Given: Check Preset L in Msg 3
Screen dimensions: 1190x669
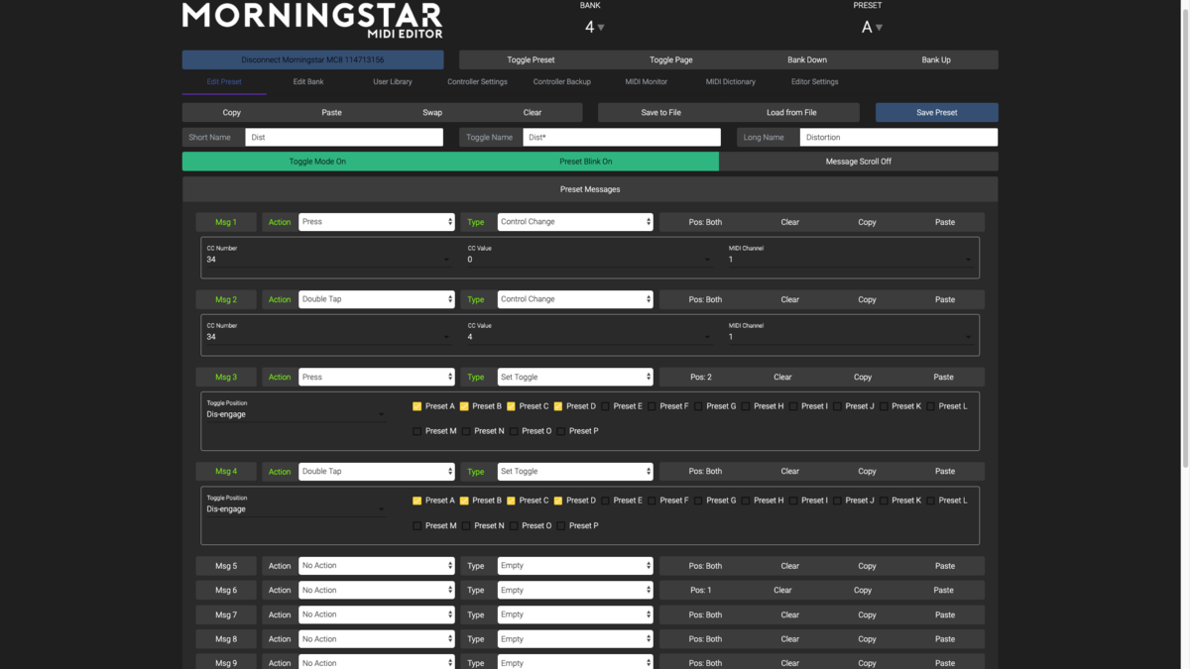Looking at the screenshot, I should 930,406.
